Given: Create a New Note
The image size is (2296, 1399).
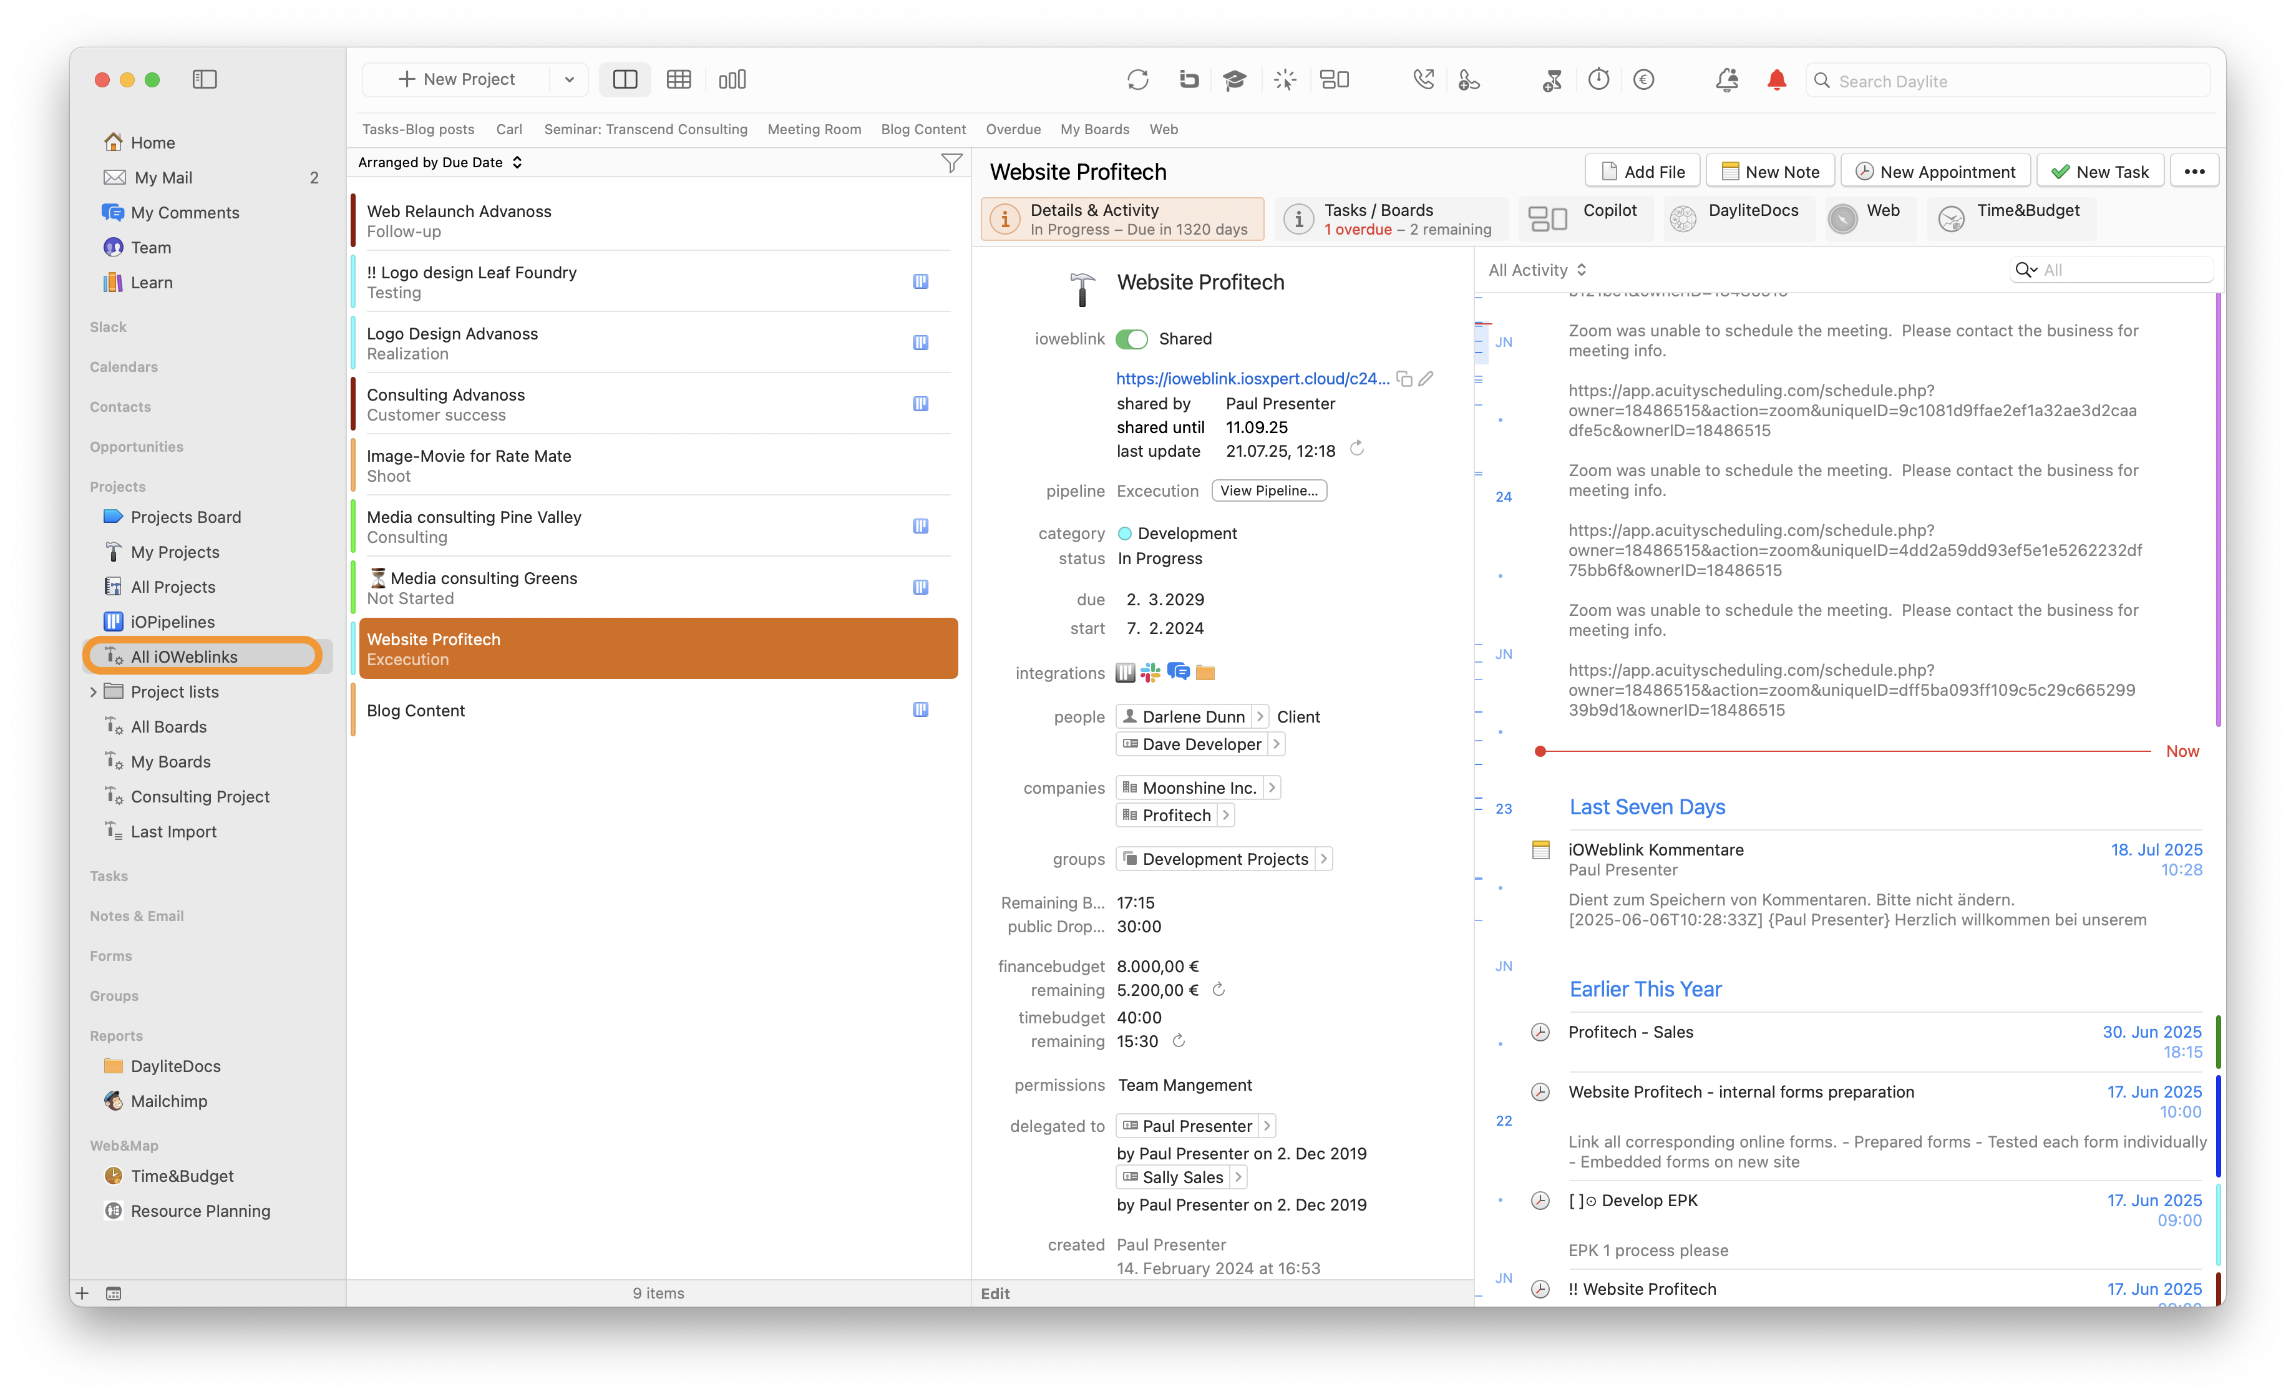Looking at the screenshot, I should coord(1771,172).
